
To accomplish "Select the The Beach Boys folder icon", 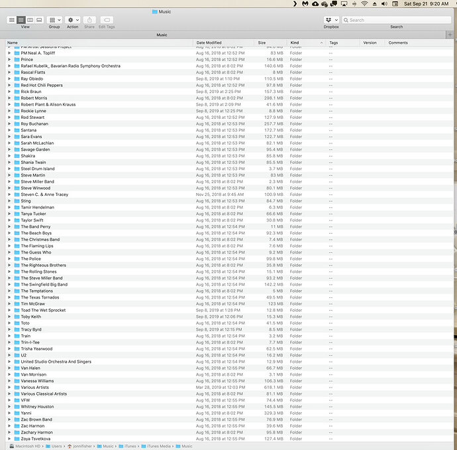I will [17, 233].
